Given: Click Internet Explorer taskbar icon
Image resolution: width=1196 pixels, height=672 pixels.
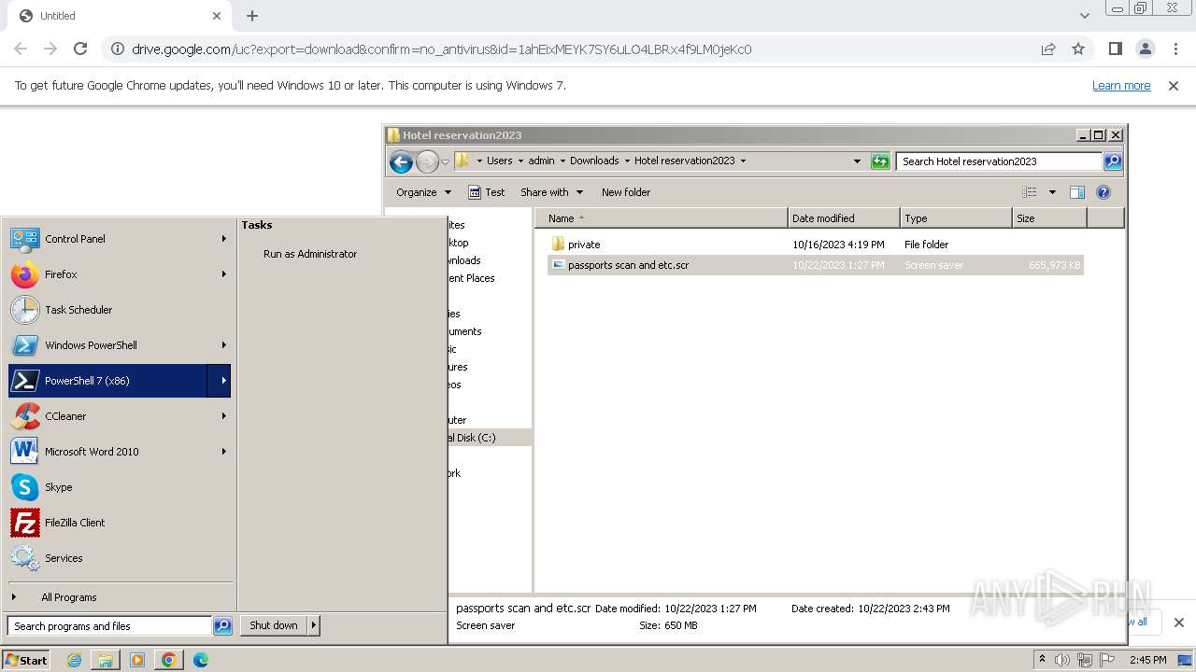Looking at the screenshot, I should [x=74, y=660].
